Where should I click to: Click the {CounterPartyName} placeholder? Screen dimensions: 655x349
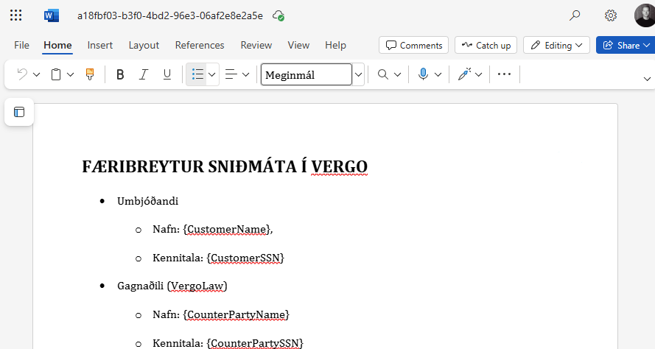[236, 314]
